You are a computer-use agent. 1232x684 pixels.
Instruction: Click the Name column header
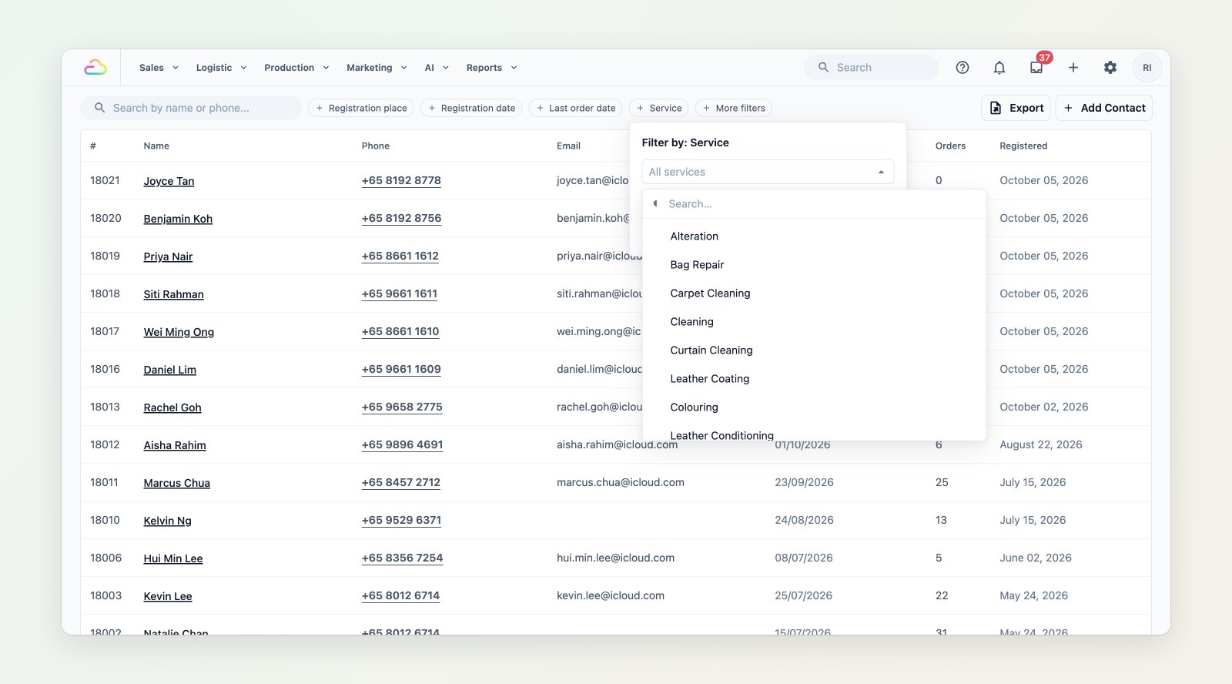click(x=156, y=146)
